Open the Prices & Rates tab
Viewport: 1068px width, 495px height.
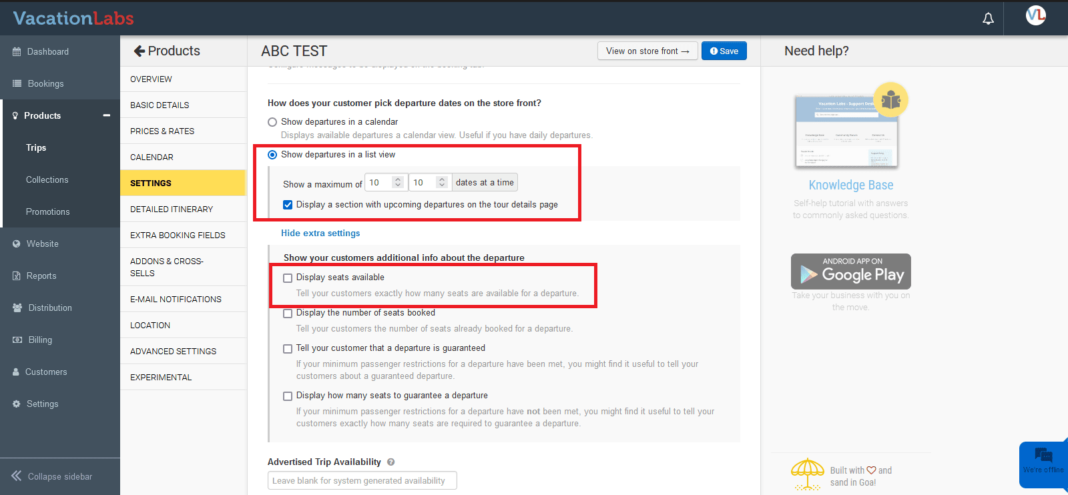tap(162, 131)
